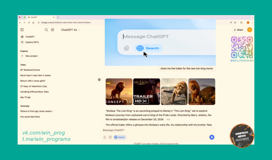Open the browser zoom magnifier icon
Image resolution: width=272 pixels, height=160 pixels.
click(x=231, y=22)
